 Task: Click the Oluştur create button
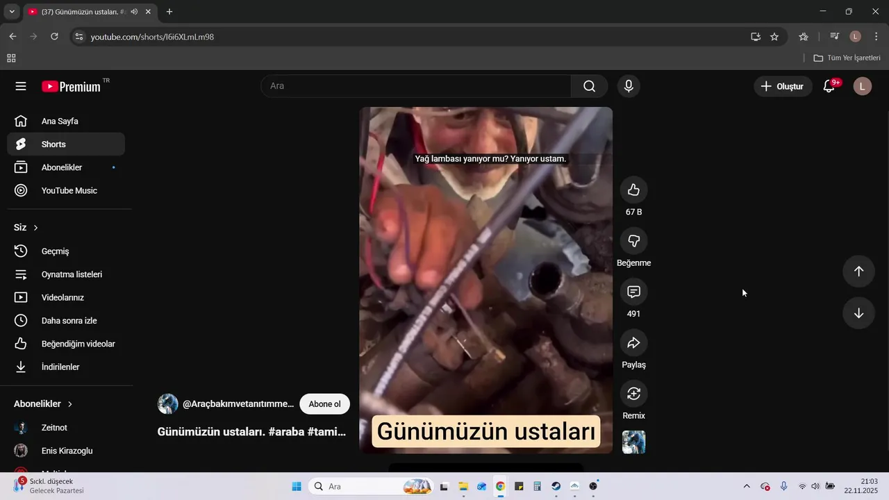pyautogui.click(x=783, y=86)
